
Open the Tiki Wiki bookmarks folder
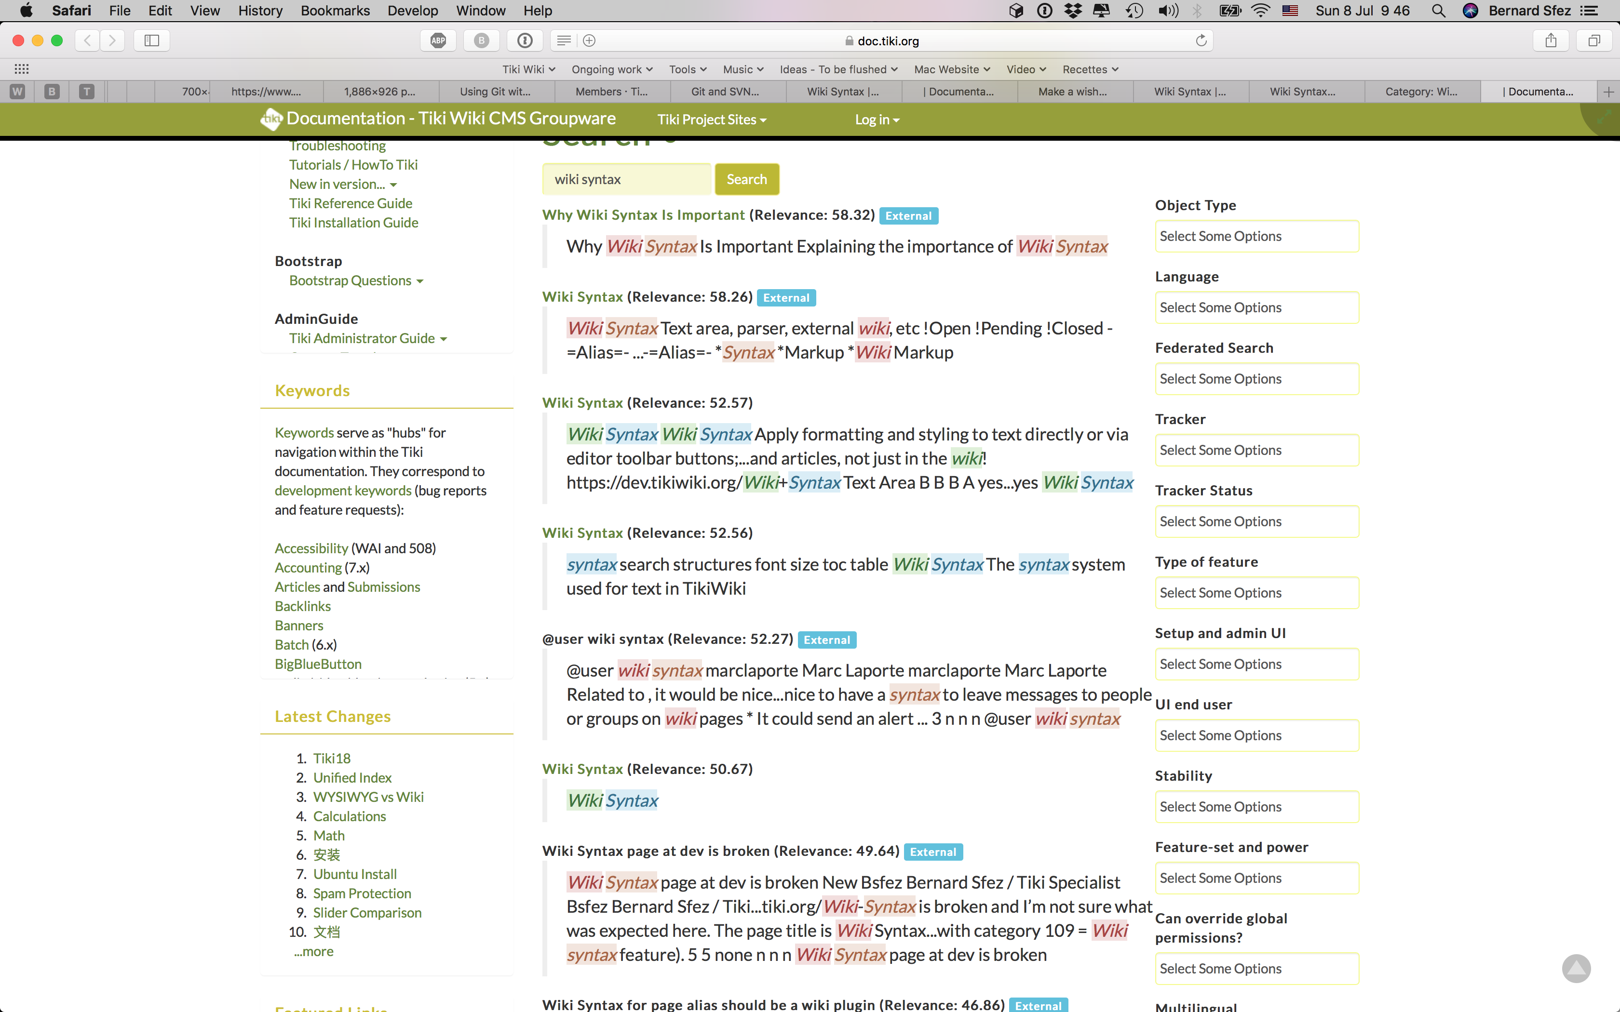click(528, 69)
